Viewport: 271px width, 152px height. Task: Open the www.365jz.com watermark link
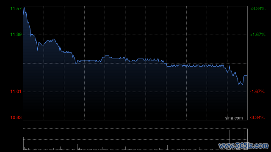coord(243,146)
